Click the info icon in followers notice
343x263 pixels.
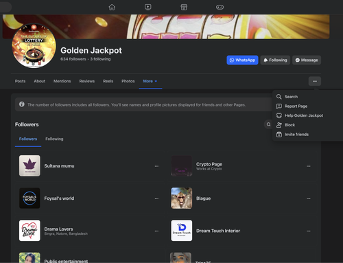tap(22, 104)
